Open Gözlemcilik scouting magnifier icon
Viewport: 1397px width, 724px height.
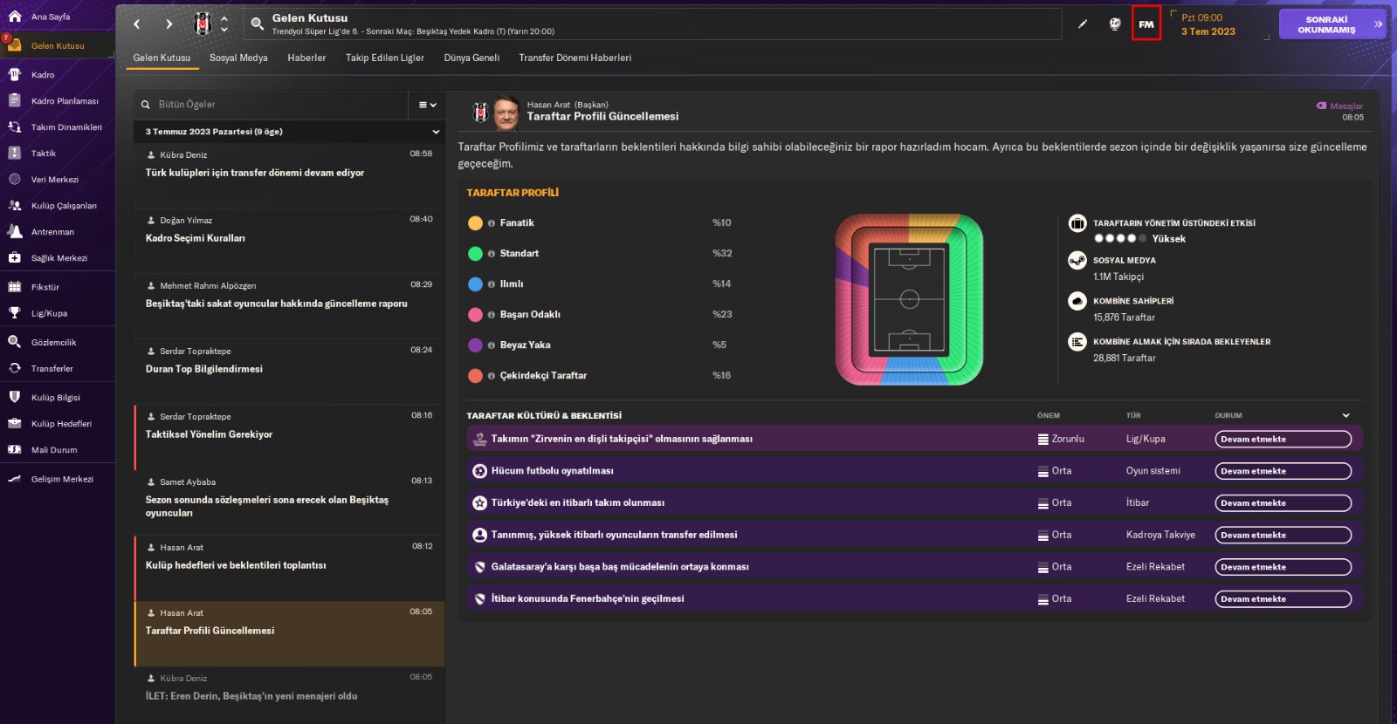click(x=15, y=342)
